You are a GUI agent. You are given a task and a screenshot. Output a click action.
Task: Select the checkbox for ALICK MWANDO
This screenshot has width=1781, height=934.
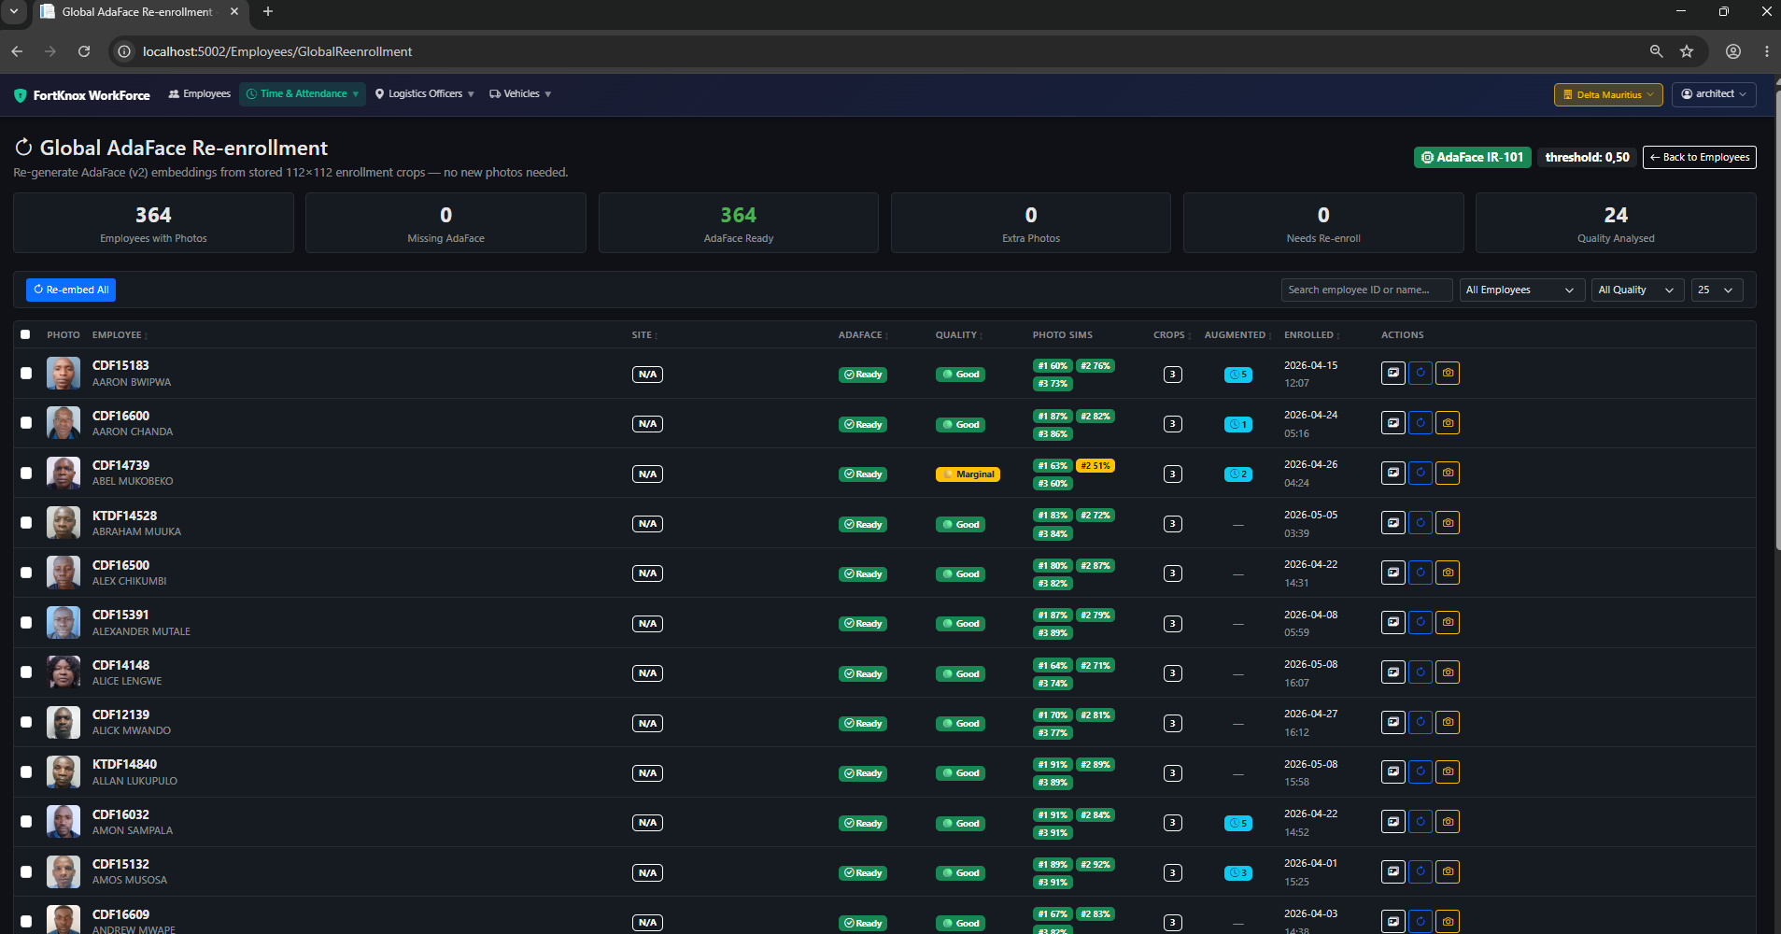pyautogui.click(x=26, y=723)
